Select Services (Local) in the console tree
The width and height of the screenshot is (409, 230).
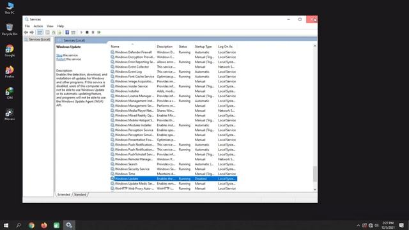[40, 40]
